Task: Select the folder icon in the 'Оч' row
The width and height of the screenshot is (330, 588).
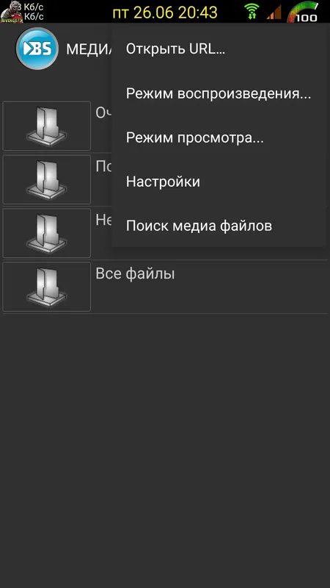Action: pyautogui.click(x=46, y=126)
